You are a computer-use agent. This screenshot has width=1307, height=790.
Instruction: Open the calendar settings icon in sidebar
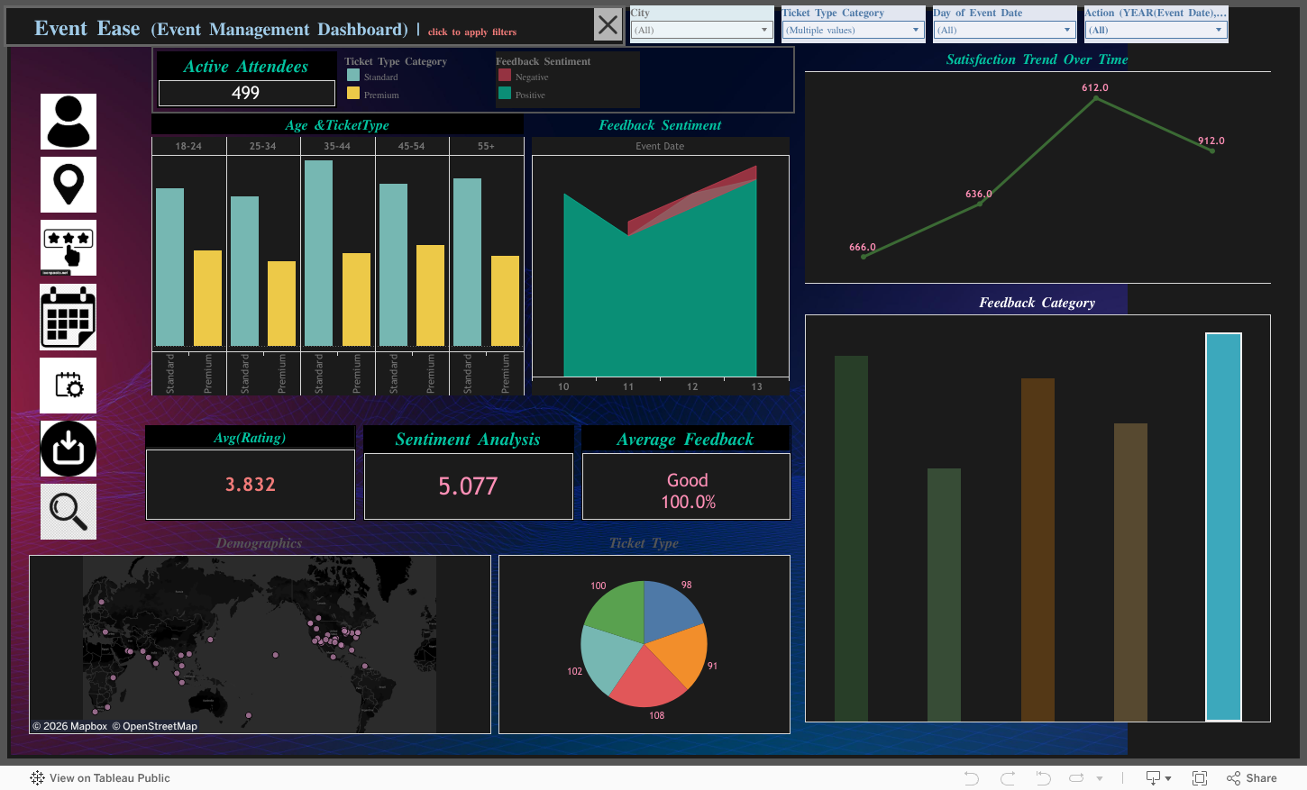(68, 385)
